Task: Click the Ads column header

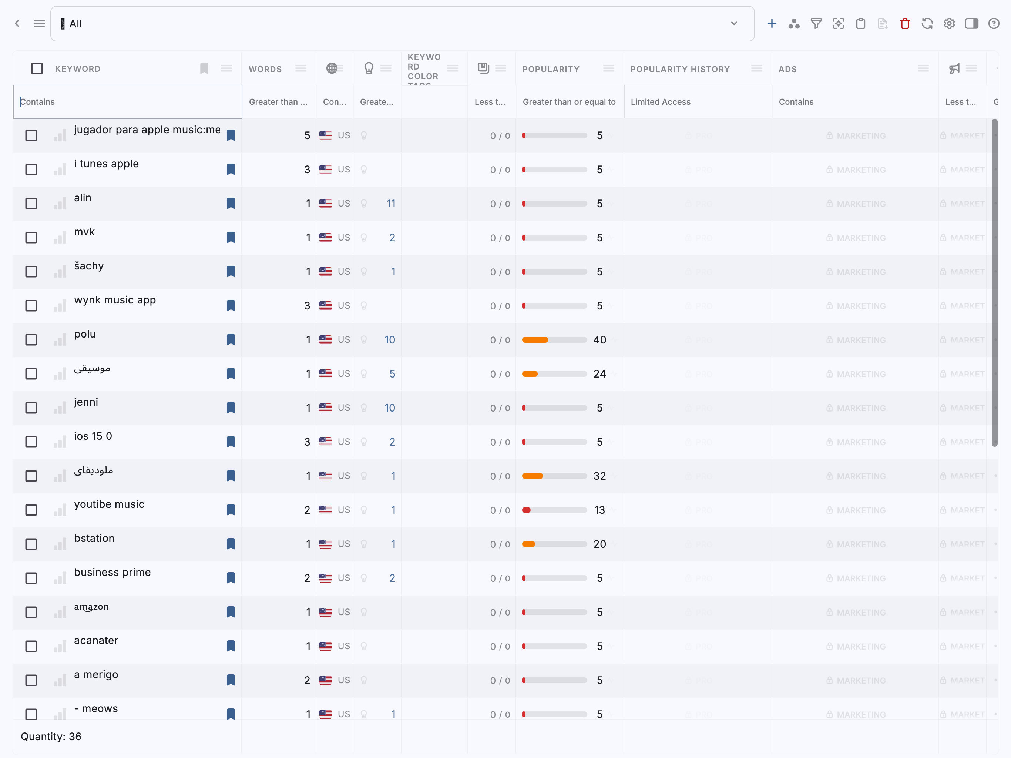Action: tap(787, 69)
